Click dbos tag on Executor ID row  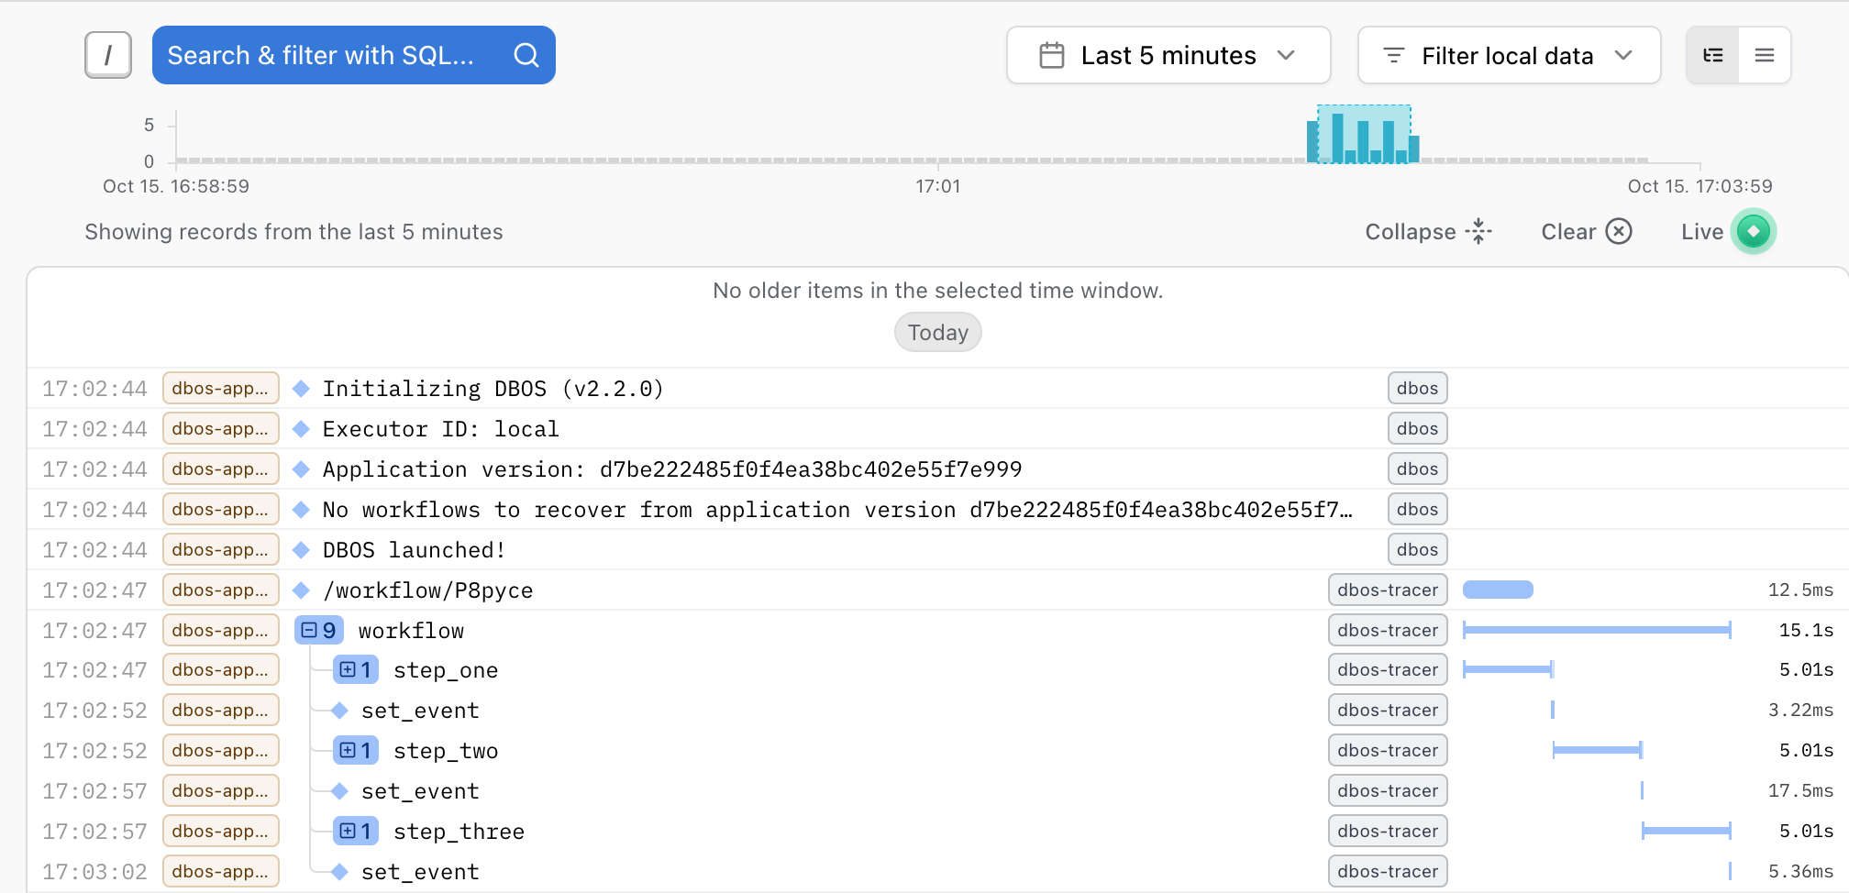[x=1416, y=429]
